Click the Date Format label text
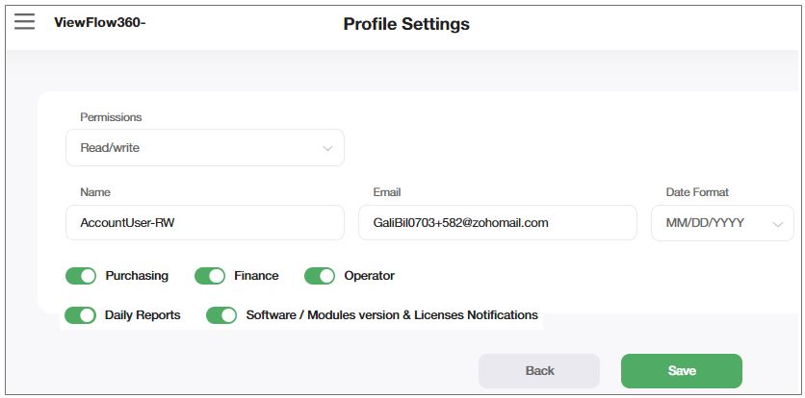The image size is (805, 398). tap(697, 192)
